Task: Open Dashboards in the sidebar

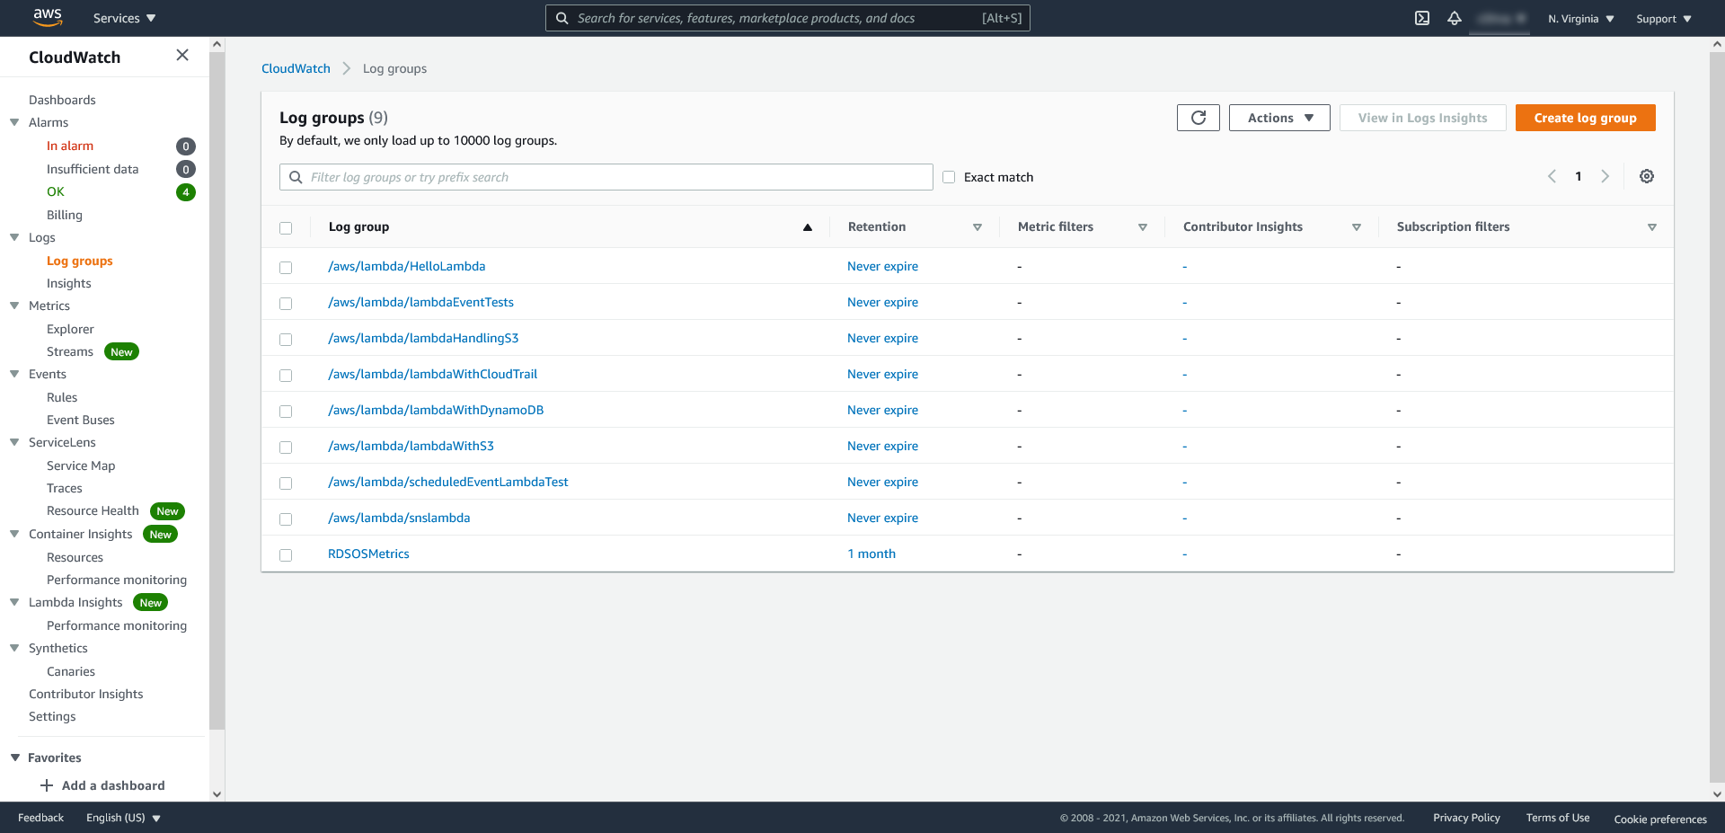Action: 62,100
